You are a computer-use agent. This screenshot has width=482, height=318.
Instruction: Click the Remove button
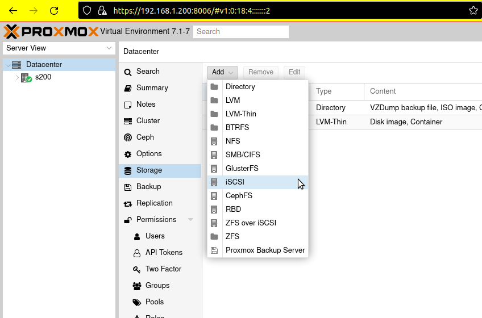pos(261,72)
